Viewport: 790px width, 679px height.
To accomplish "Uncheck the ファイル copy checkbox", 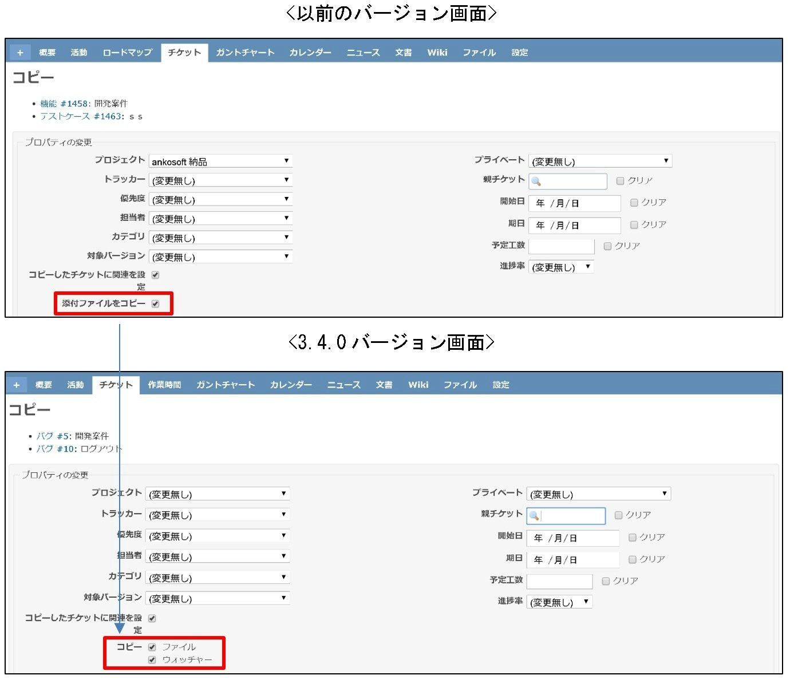I will point(152,646).
